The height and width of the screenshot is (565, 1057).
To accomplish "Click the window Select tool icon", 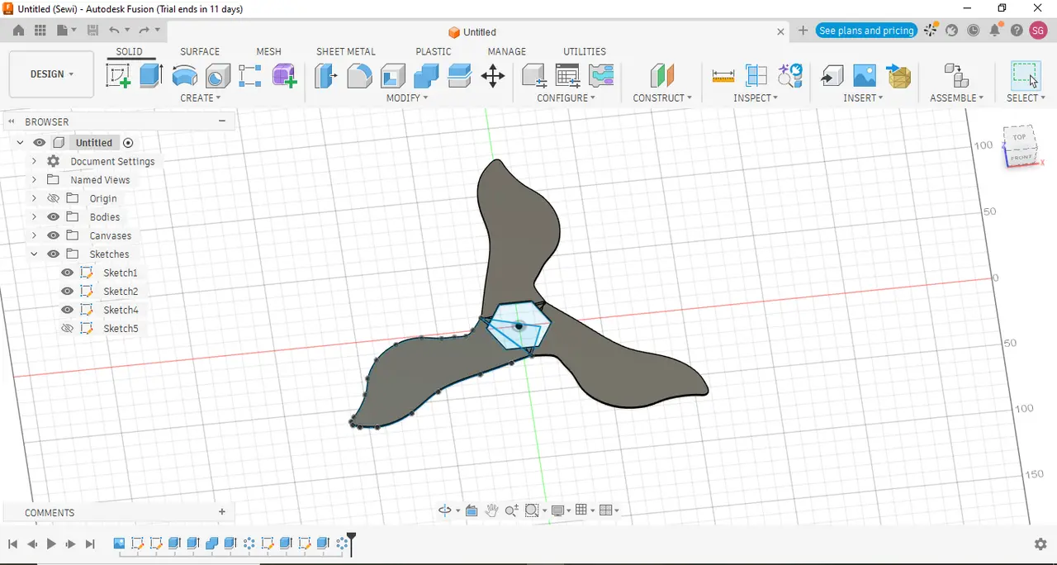I will [x=1026, y=76].
